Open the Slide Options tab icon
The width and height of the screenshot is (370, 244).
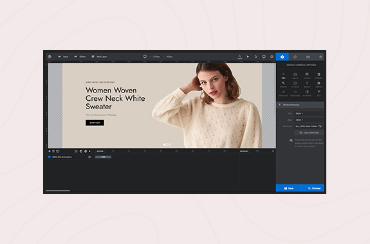[x=308, y=57]
